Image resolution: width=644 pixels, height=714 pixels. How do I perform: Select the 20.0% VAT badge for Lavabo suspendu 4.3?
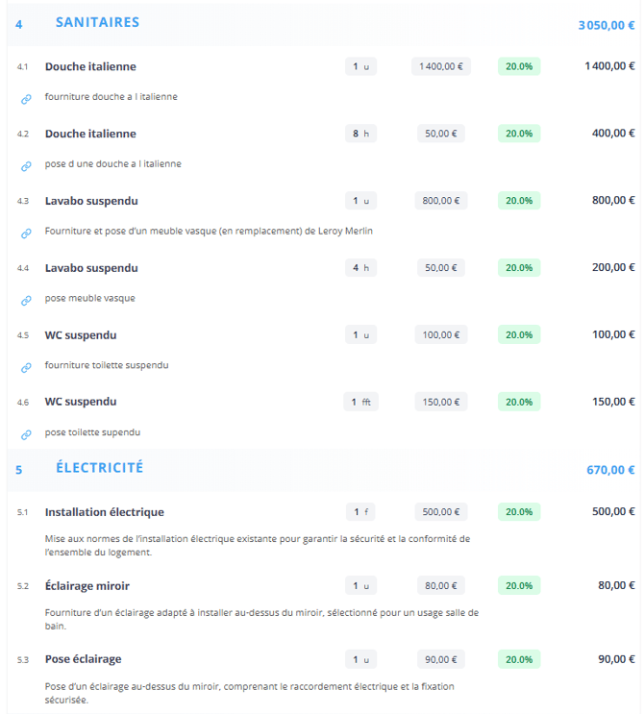point(519,201)
